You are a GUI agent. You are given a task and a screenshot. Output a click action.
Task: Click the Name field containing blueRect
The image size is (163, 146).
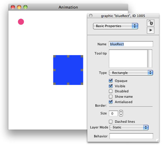coord(131,44)
